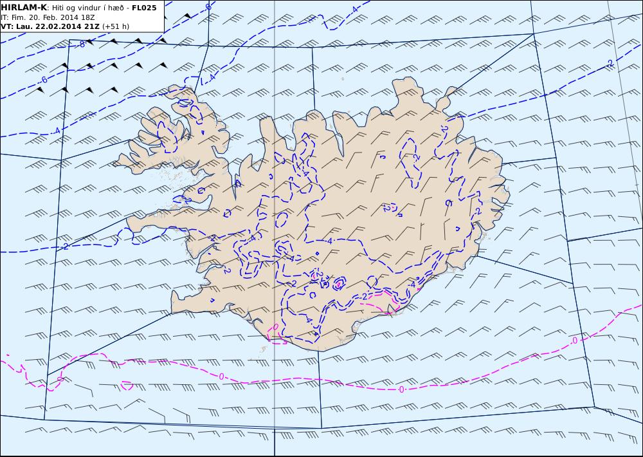The image size is (643, 457).
Task: Click the '(+51 h)' forecast offset text
Action: click(x=116, y=26)
